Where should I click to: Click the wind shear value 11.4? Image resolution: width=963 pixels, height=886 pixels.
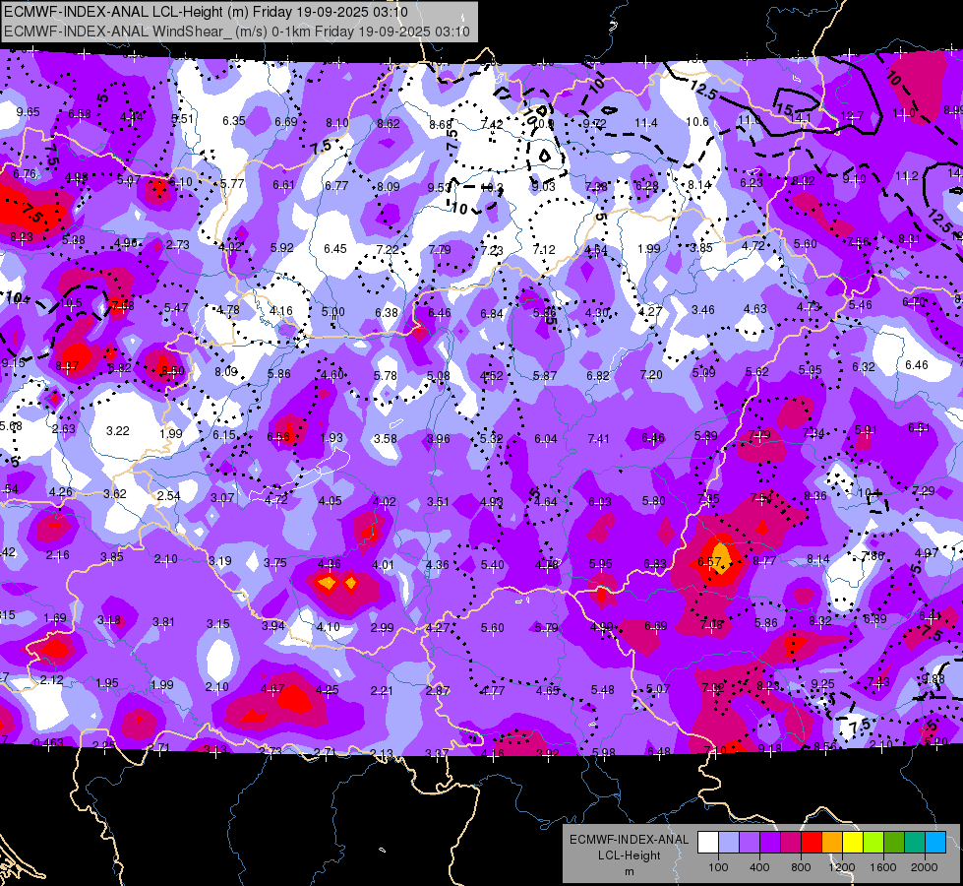tap(646, 123)
